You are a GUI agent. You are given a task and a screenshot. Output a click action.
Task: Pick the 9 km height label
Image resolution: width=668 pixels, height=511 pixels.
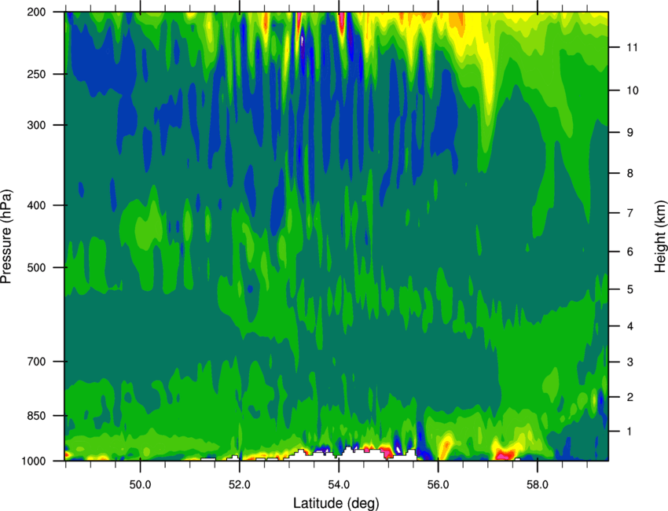(630, 132)
